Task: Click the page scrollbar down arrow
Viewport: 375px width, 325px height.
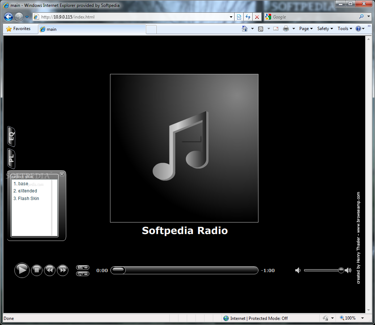Action: click(x=368, y=310)
